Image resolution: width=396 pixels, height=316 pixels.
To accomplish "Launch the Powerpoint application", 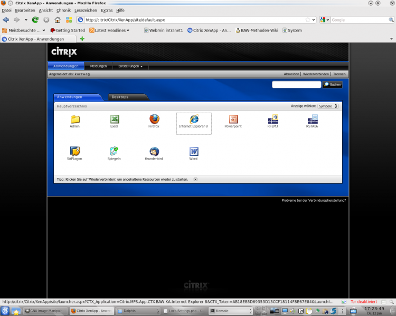I will 233,121.
